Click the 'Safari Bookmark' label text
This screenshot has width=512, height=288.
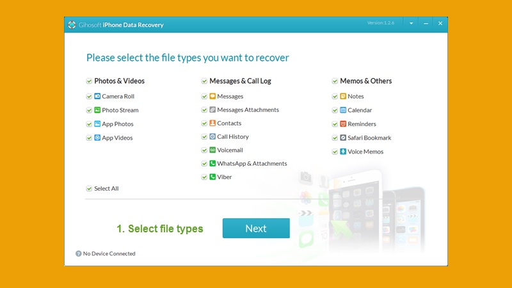pyautogui.click(x=369, y=138)
